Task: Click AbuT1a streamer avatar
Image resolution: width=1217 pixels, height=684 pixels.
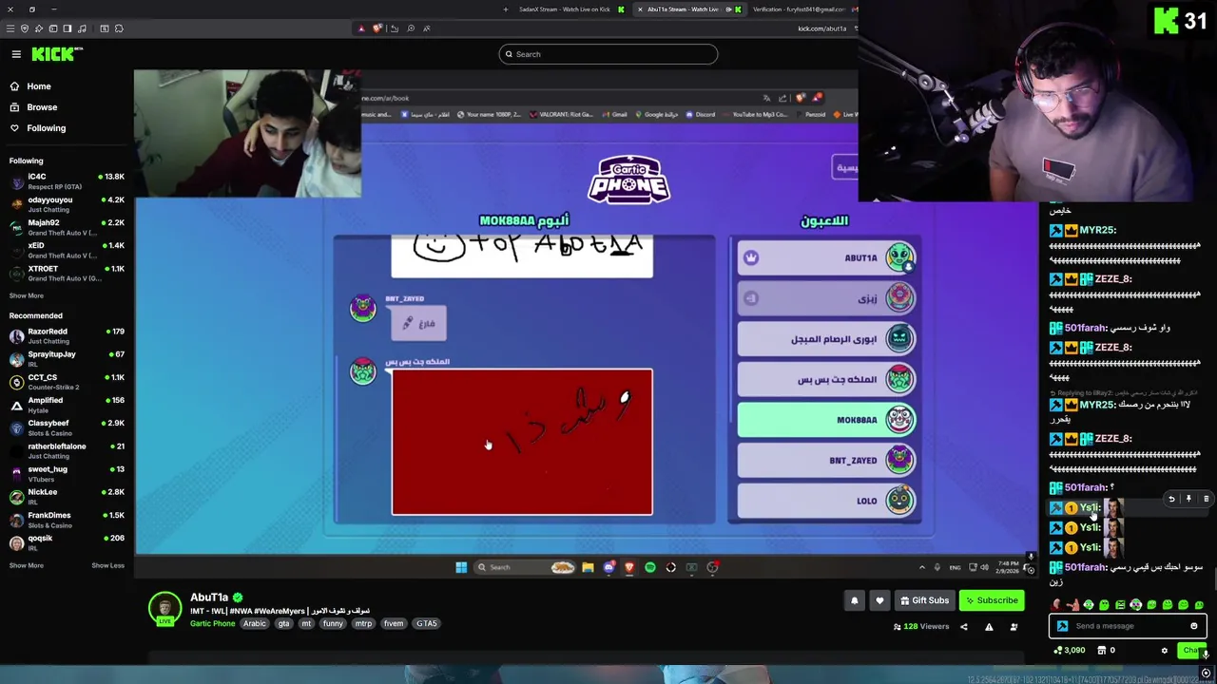Action: point(164,608)
